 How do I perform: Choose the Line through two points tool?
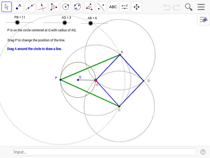30,7
